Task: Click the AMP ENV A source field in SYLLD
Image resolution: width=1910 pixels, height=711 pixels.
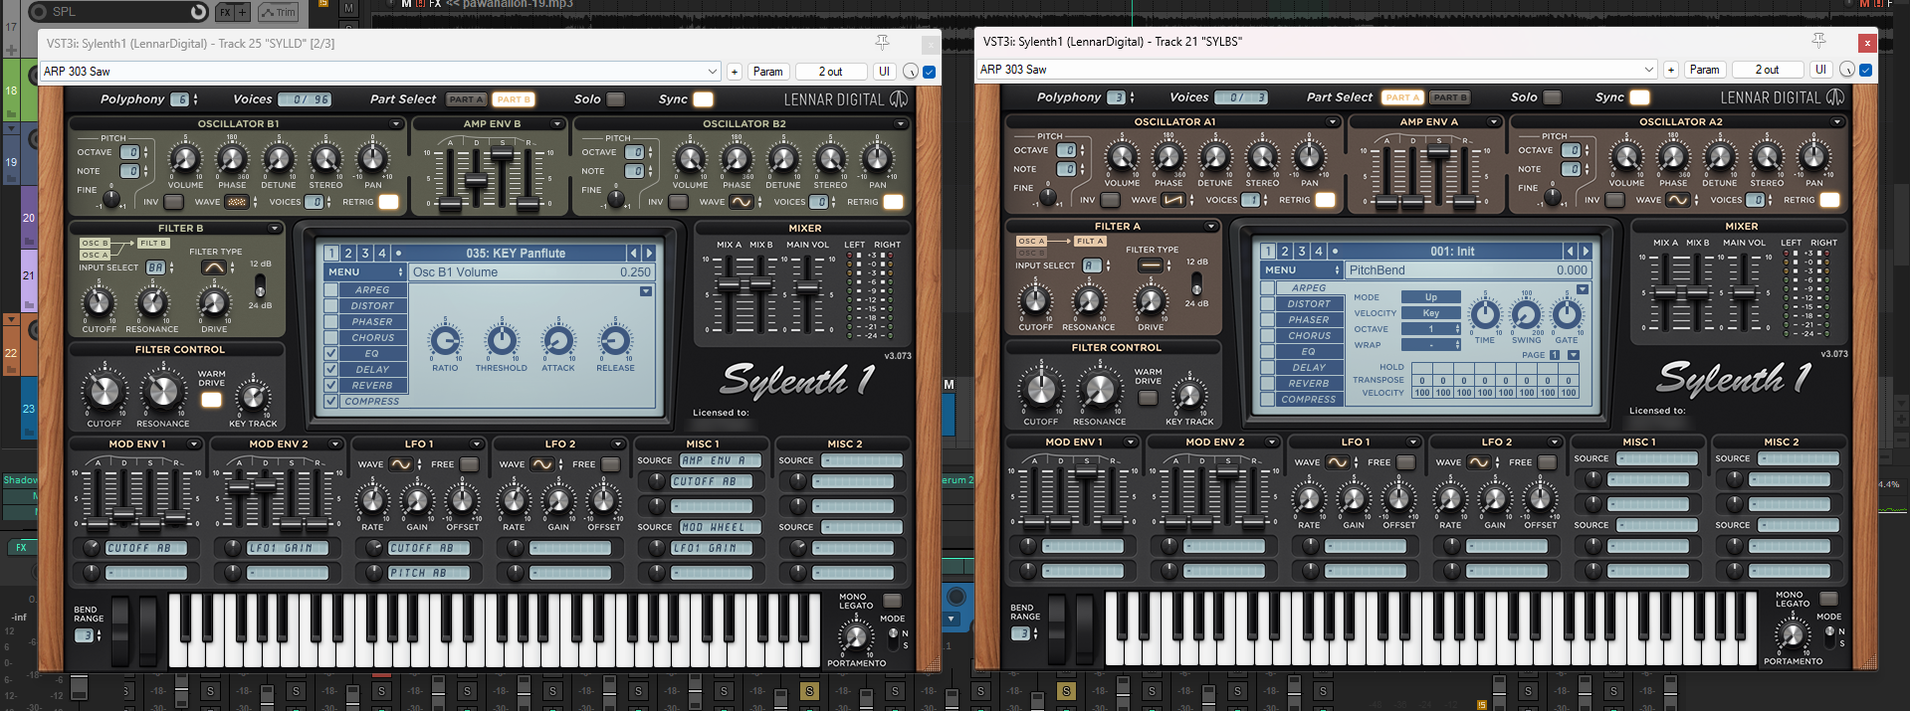Action: (x=722, y=460)
